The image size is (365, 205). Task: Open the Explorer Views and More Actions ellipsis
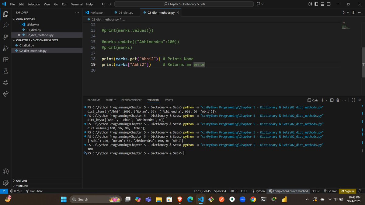77,12
